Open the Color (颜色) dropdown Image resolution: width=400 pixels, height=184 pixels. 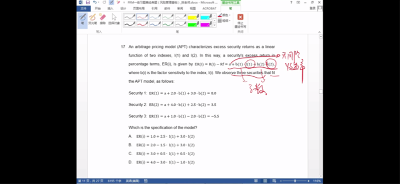point(224,15)
